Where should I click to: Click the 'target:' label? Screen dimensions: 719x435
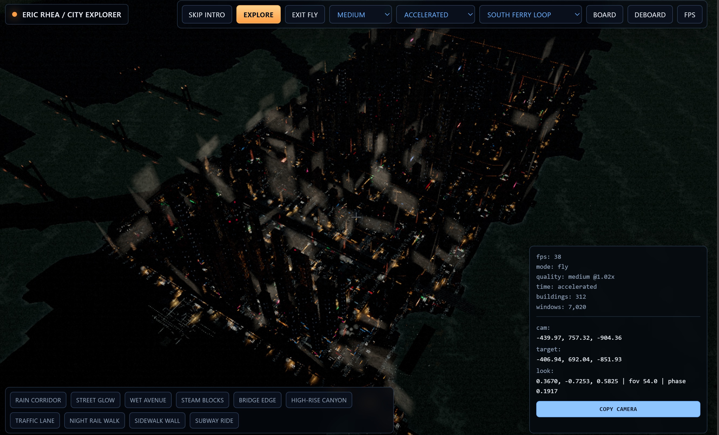[549, 349]
